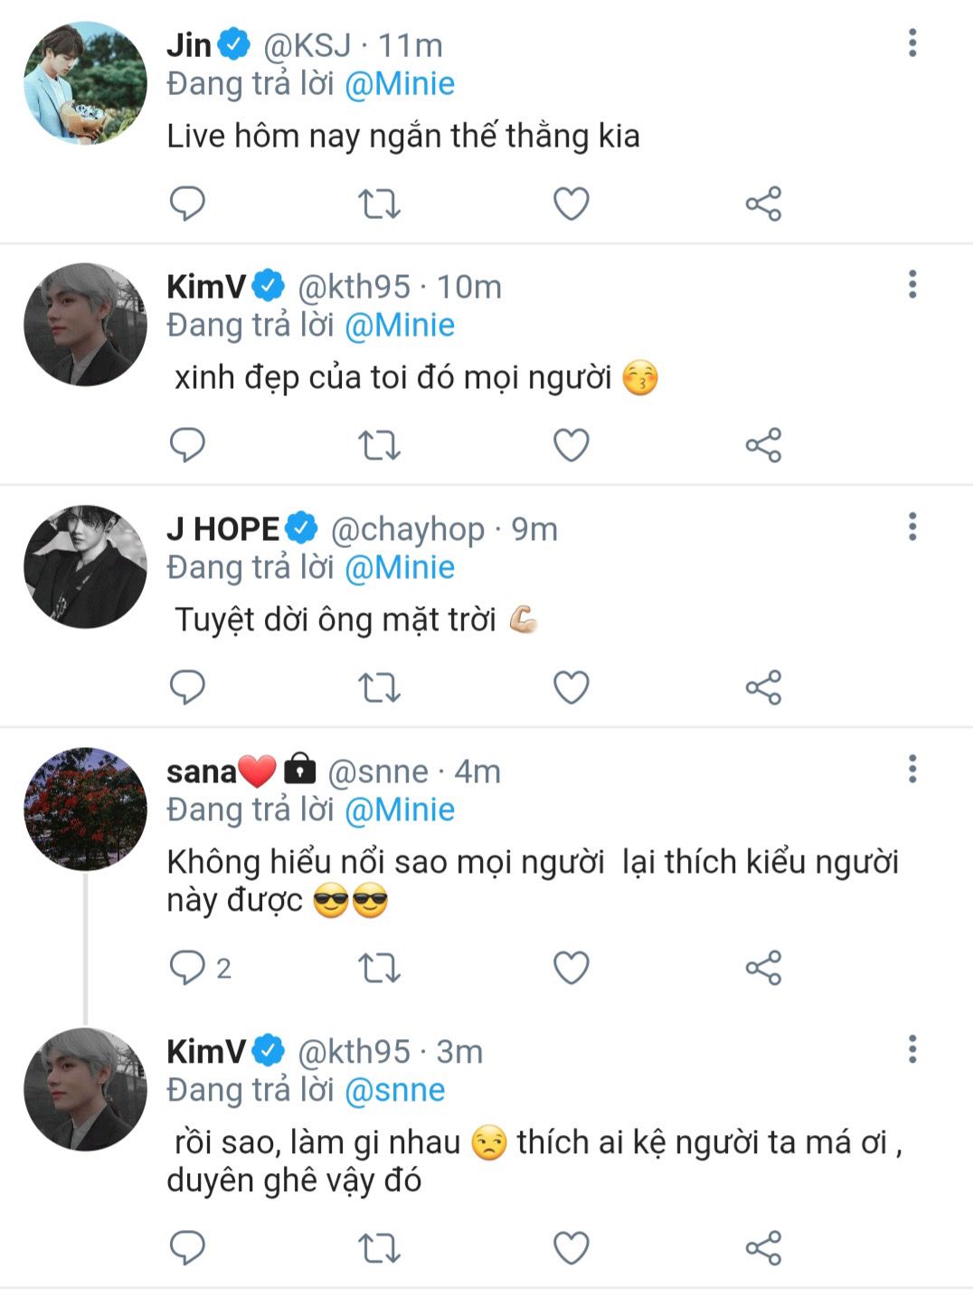Open J HOPE's profile name

222,529
